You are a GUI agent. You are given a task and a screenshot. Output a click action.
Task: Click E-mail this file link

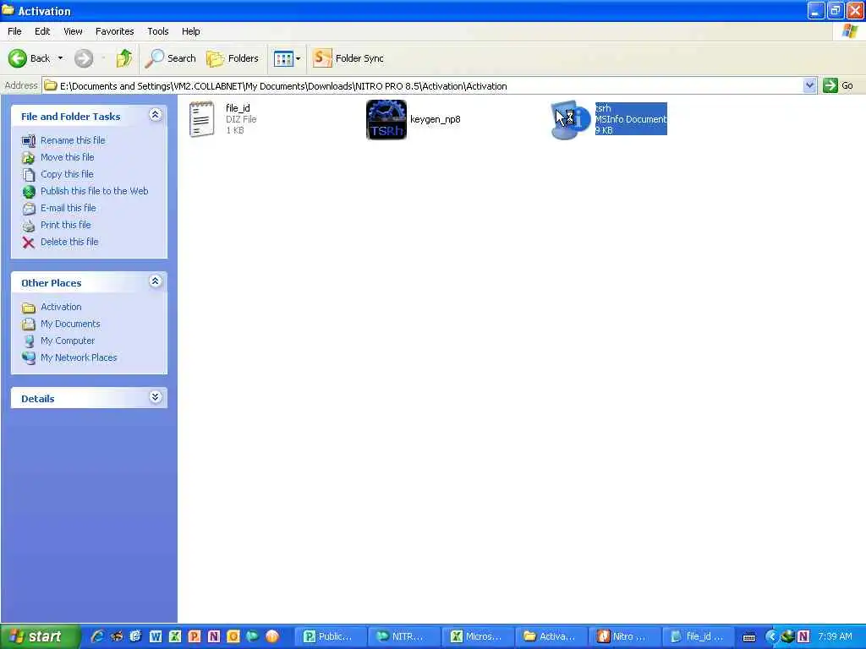point(68,208)
